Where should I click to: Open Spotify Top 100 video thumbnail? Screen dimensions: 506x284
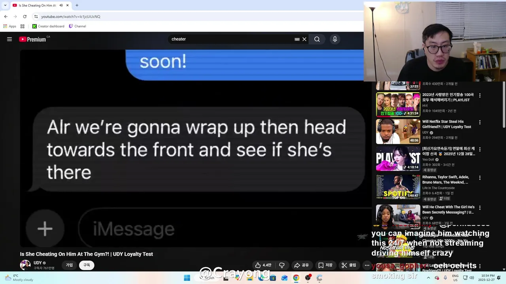coord(398,187)
